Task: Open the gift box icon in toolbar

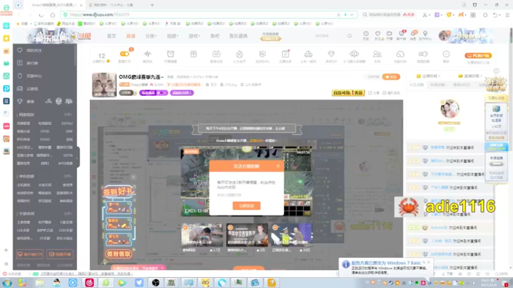Action: (x=194, y=54)
